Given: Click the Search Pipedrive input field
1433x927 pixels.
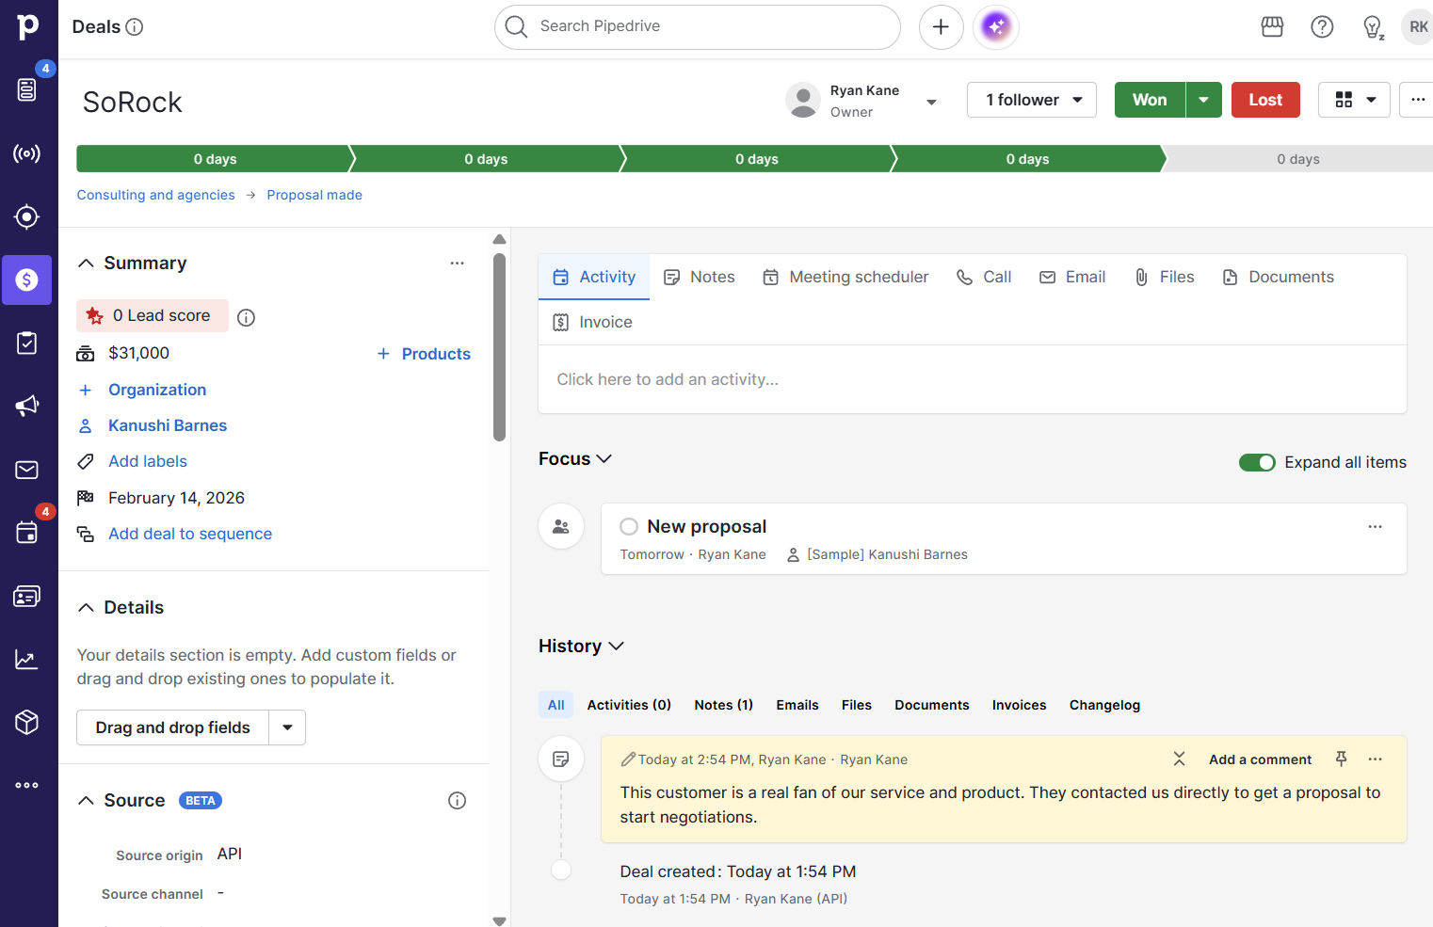Looking at the screenshot, I should (697, 26).
